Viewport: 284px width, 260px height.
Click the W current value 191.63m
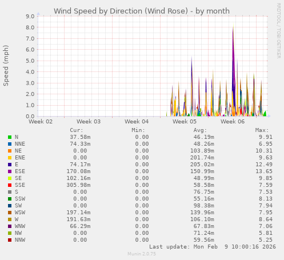[78, 219]
